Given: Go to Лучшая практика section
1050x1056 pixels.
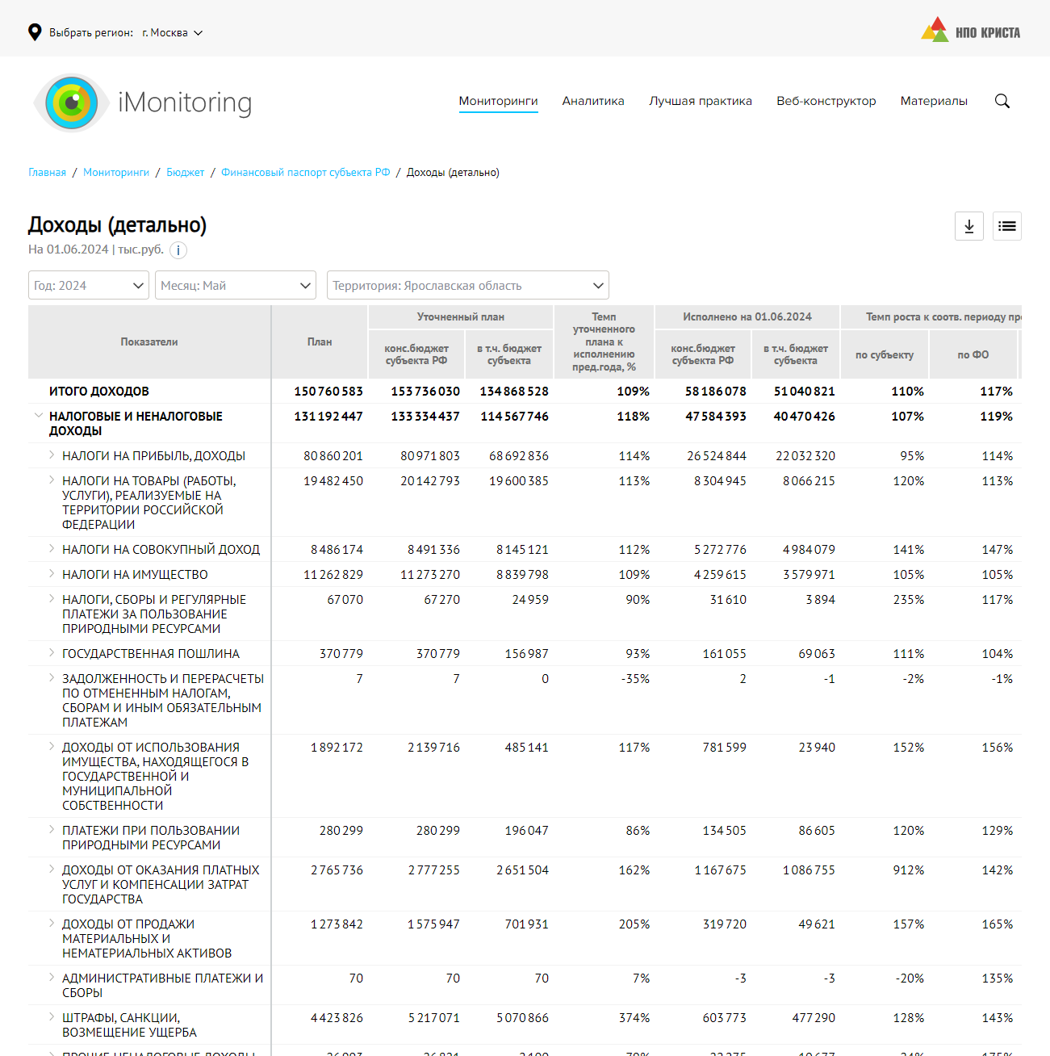Looking at the screenshot, I should pyautogui.click(x=700, y=101).
